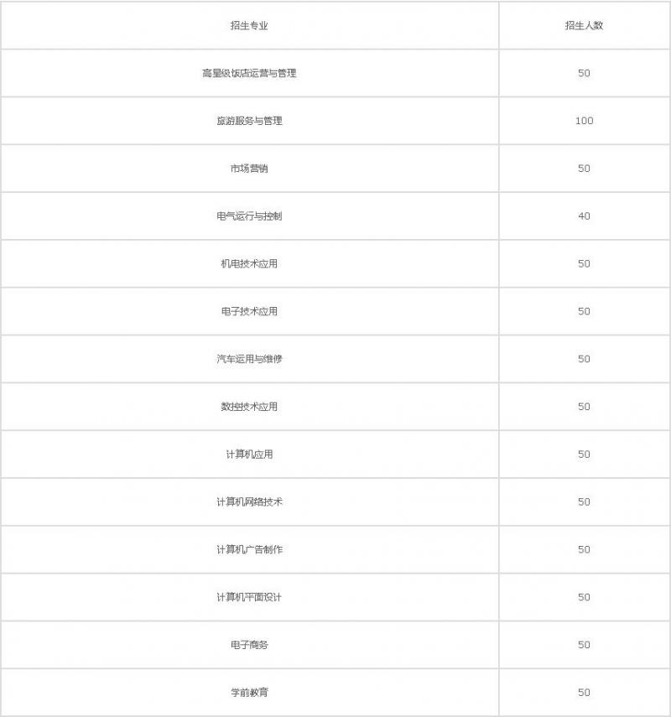Click the 招生人数 column header
This screenshot has height=717, width=671.
click(x=584, y=26)
